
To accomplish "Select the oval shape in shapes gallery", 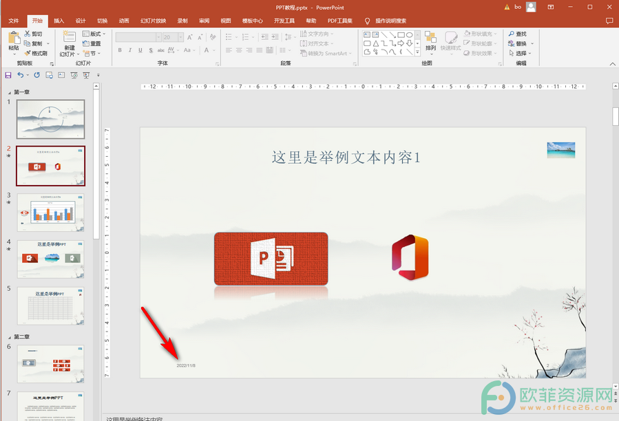I will pyautogui.click(x=410, y=34).
